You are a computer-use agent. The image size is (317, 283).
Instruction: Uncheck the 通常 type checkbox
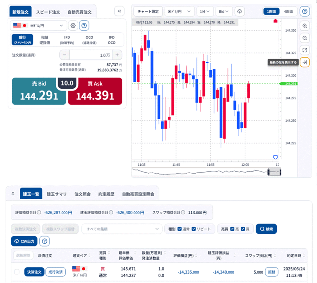click(x=180, y=229)
